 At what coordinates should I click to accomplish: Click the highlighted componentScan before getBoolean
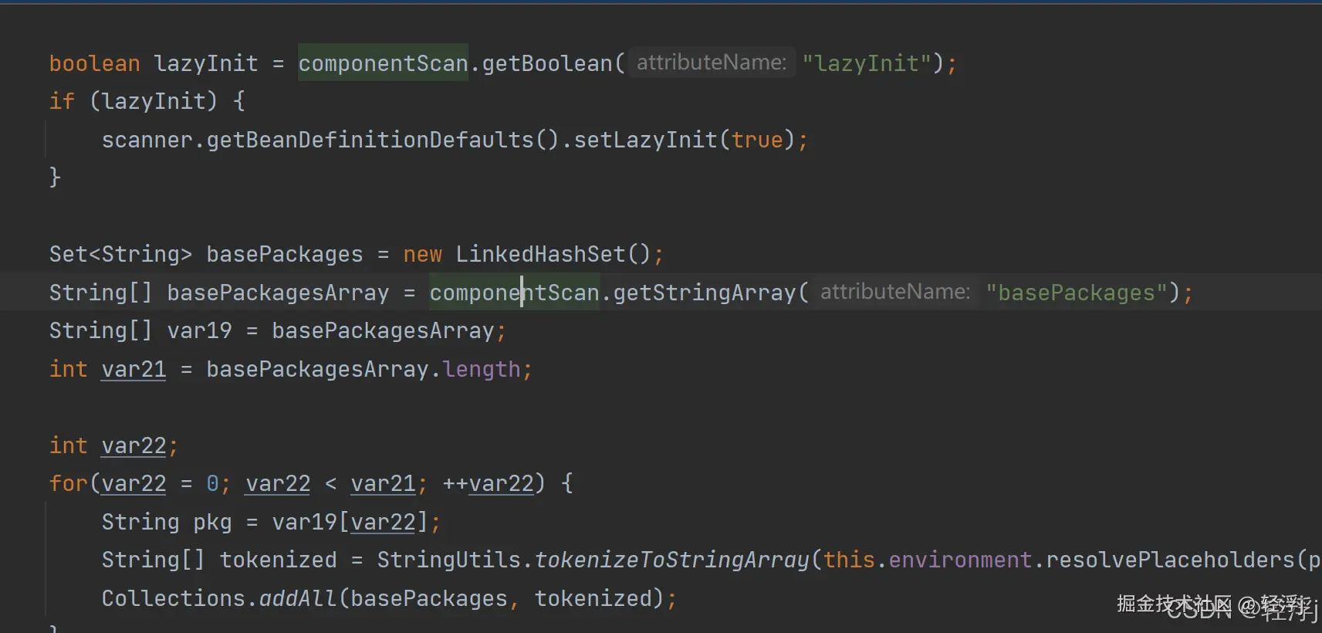point(383,63)
